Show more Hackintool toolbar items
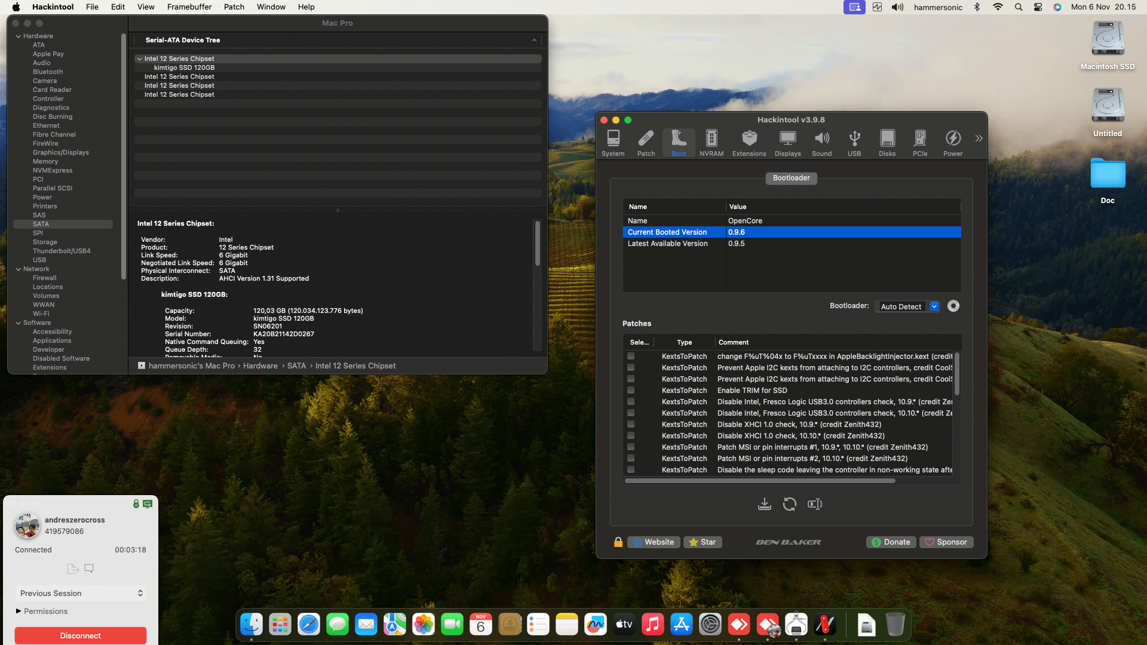The width and height of the screenshot is (1147, 645). (979, 139)
